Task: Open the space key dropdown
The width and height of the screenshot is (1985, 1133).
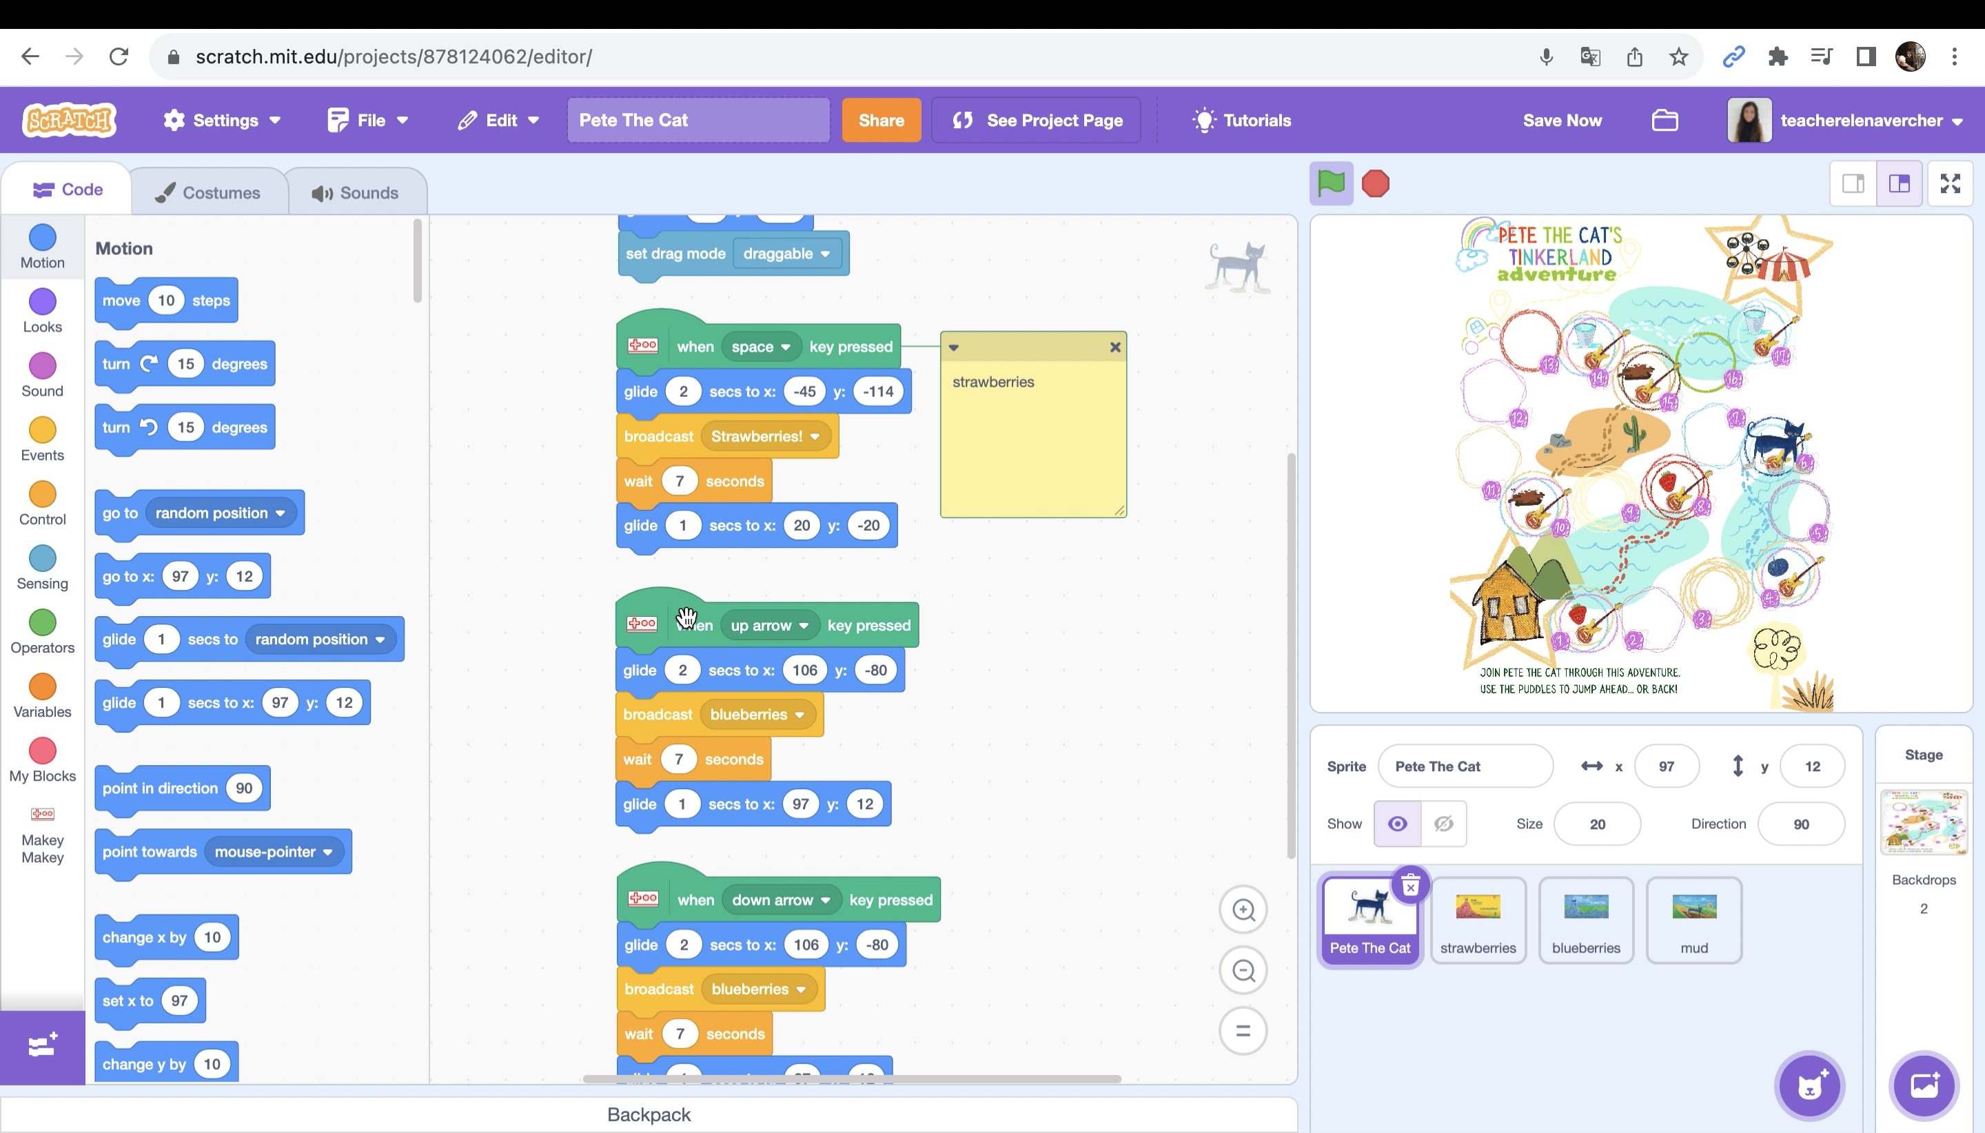Action: (x=762, y=347)
